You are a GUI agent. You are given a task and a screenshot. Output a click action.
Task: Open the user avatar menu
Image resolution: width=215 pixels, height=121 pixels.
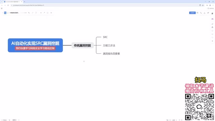point(212,13)
